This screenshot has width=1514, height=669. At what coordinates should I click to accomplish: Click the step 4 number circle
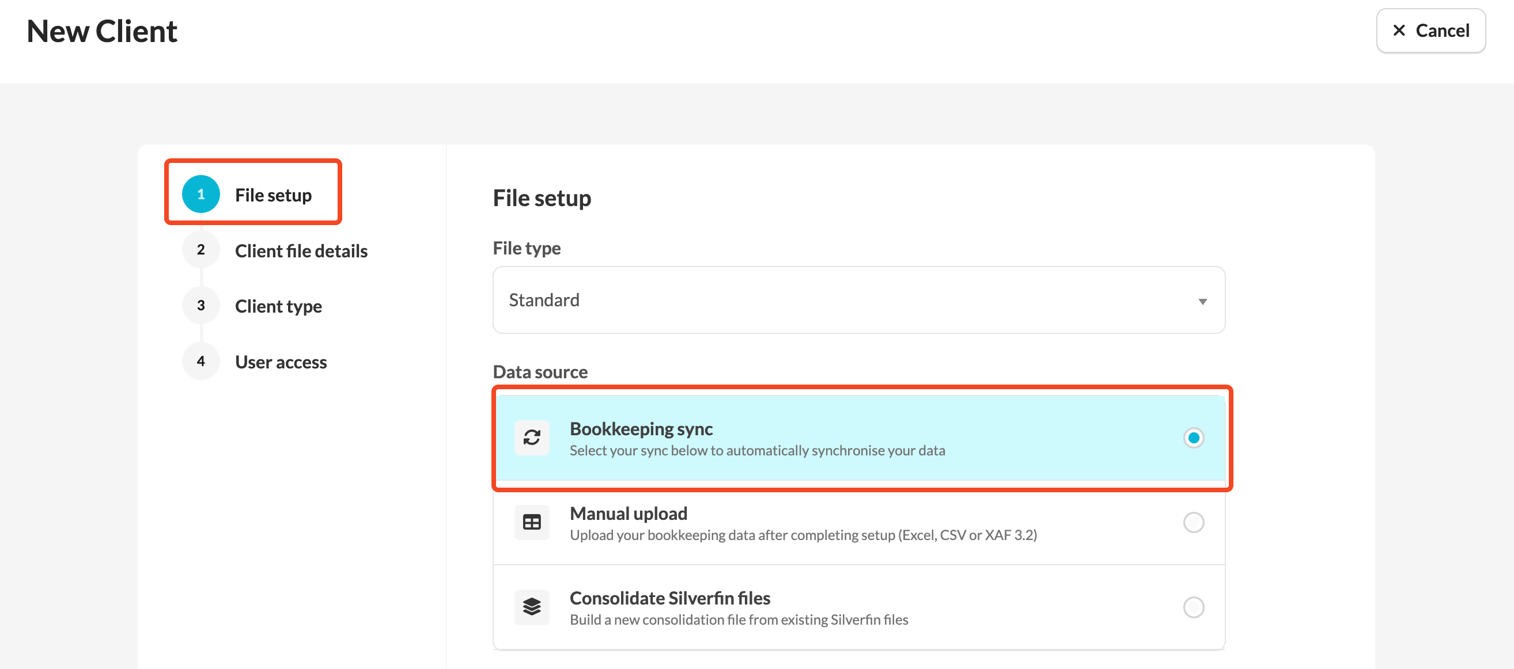201,361
